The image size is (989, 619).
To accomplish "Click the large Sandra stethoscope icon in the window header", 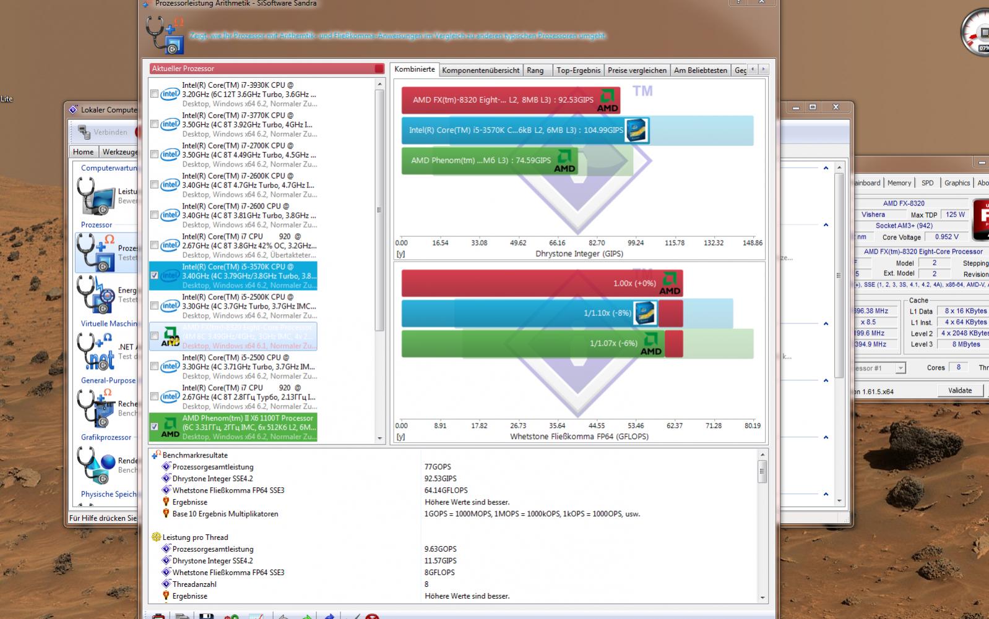I will 165,35.
